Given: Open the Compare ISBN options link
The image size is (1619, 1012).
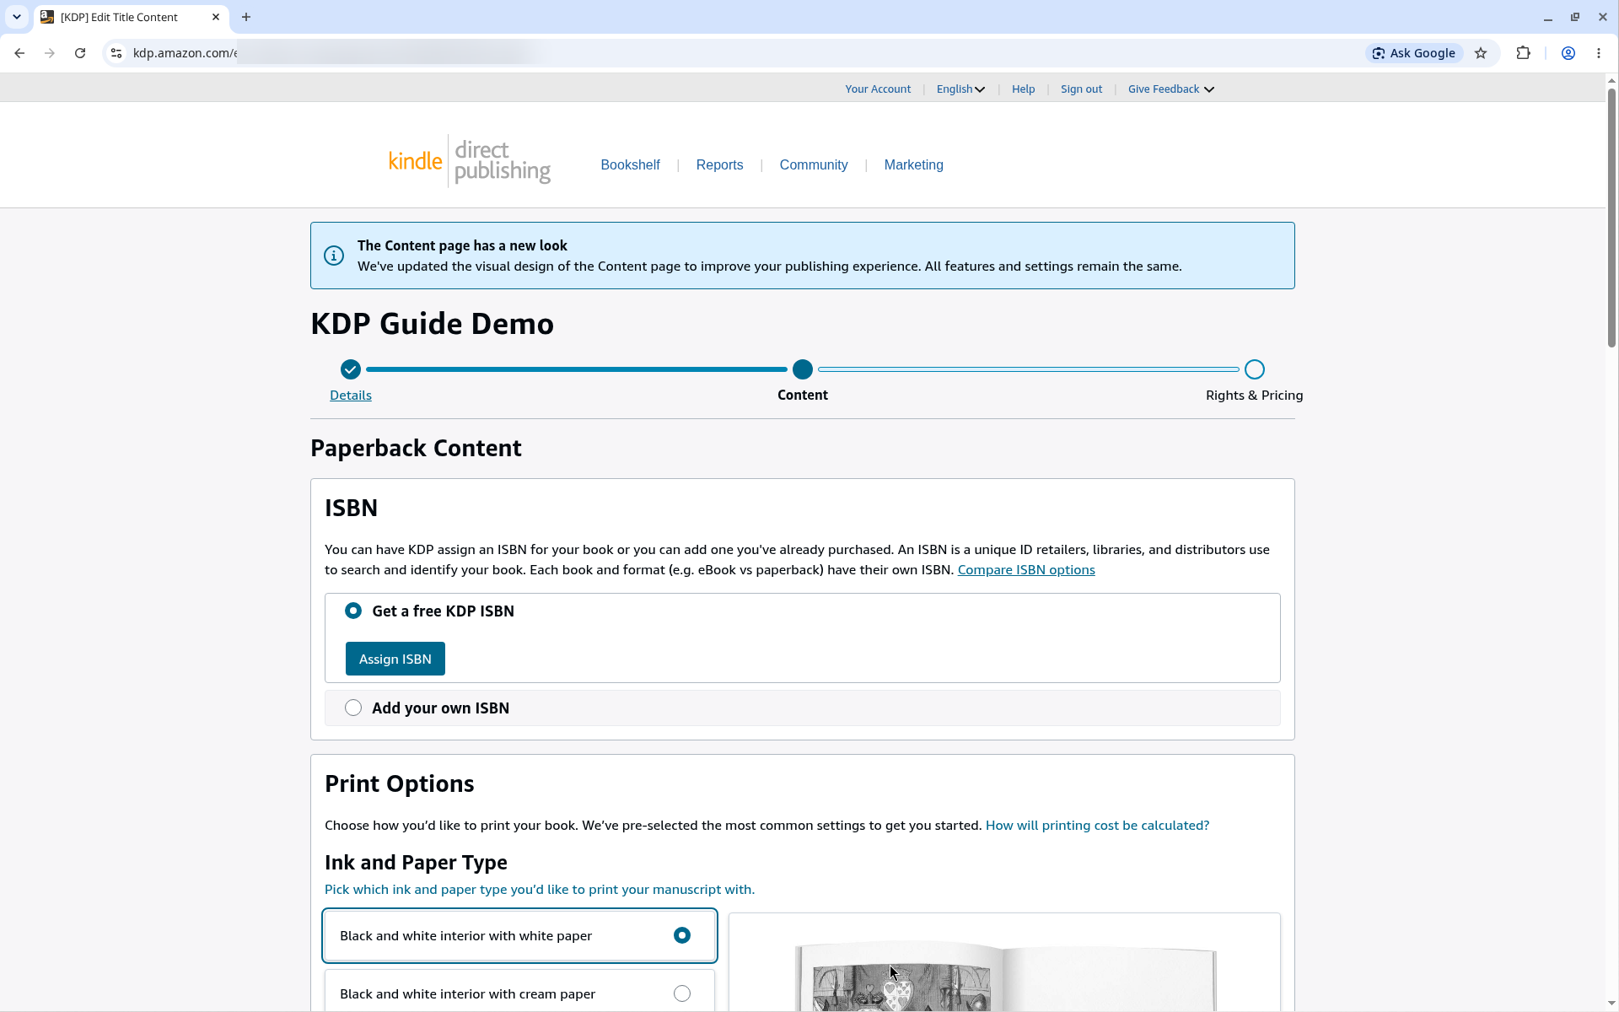Looking at the screenshot, I should [1026, 570].
